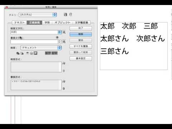Viewport: 172px width, 129px height.
Task: Click into the 置換文字列 input field
Action: click(x=34, y=42)
